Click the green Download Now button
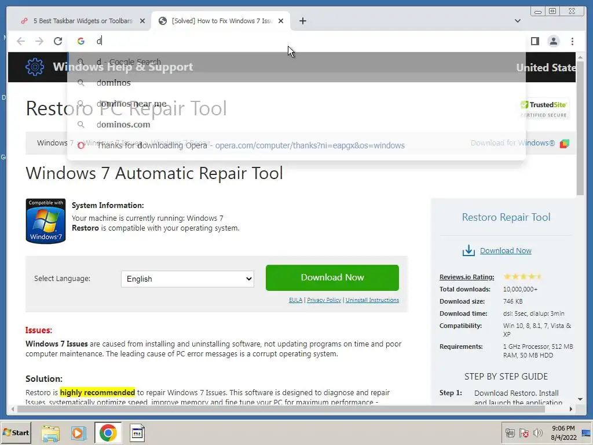 click(x=332, y=278)
